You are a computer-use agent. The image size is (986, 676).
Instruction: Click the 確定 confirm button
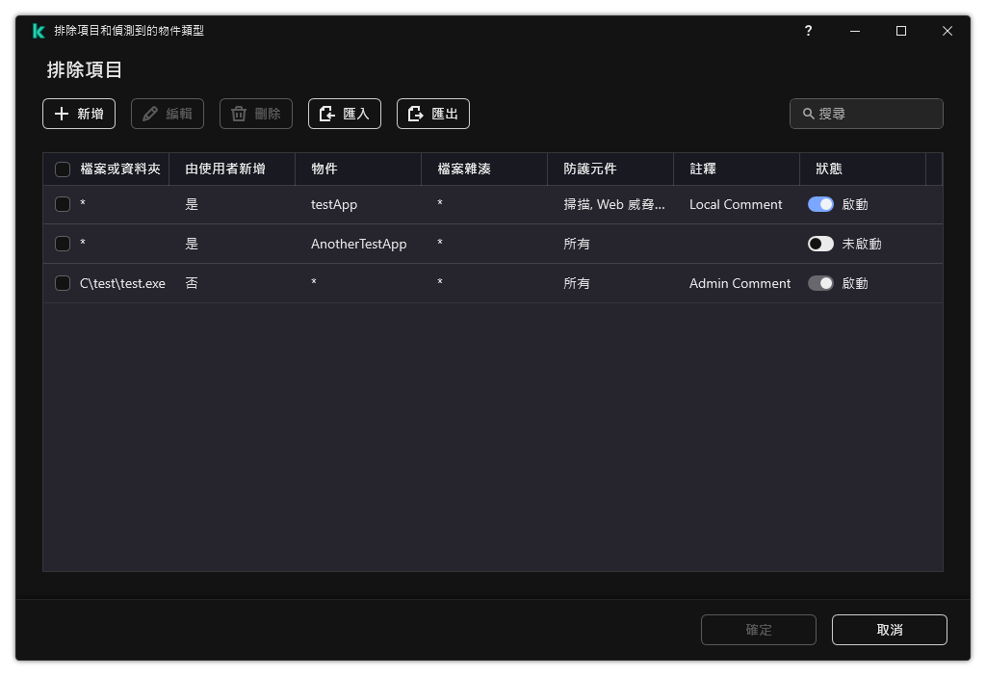pyautogui.click(x=758, y=630)
